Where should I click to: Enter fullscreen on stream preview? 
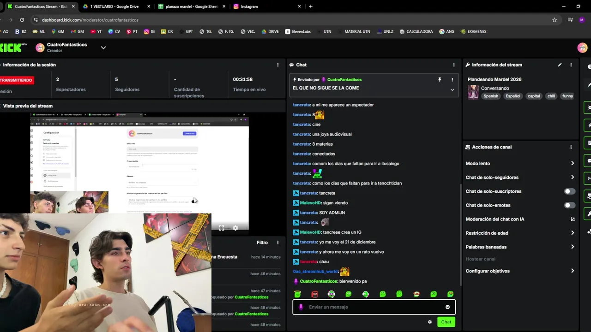coord(222,228)
